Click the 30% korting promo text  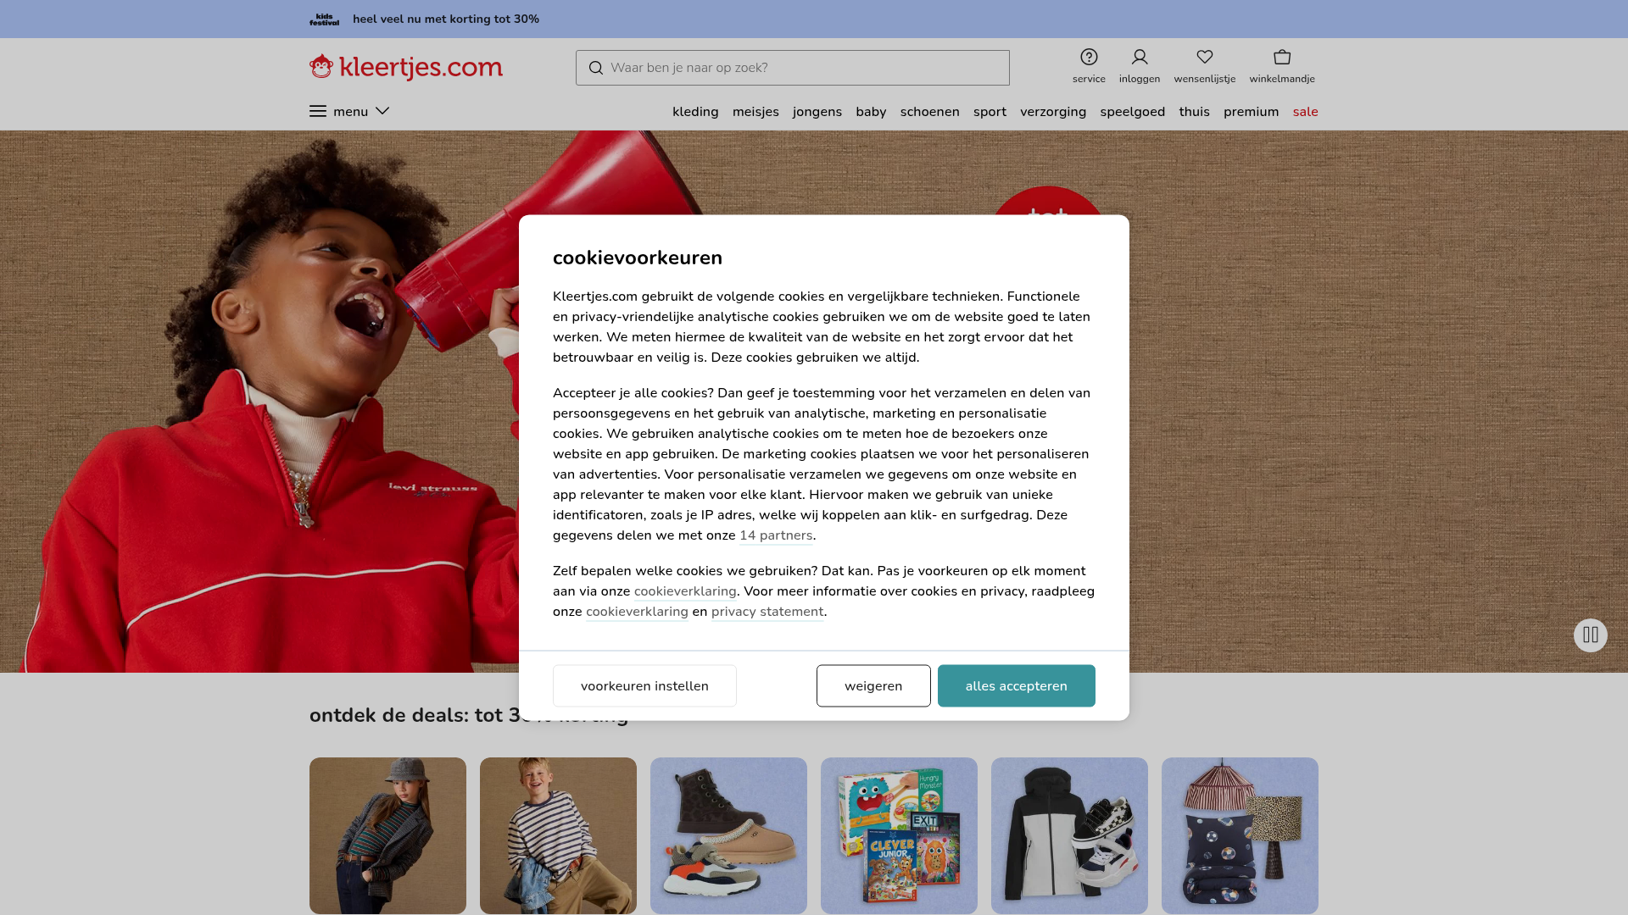coord(446,19)
